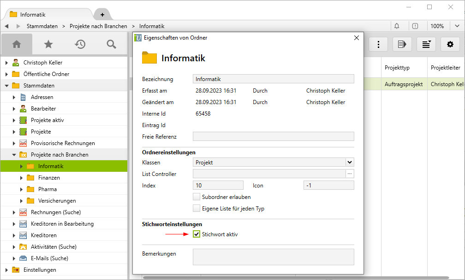
Task: Open the settings gear in toolbar
Action: (x=450, y=44)
